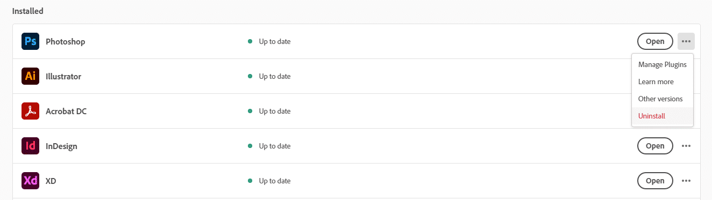
Task: Select Other versions menu entry
Action: tap(663, 99)
